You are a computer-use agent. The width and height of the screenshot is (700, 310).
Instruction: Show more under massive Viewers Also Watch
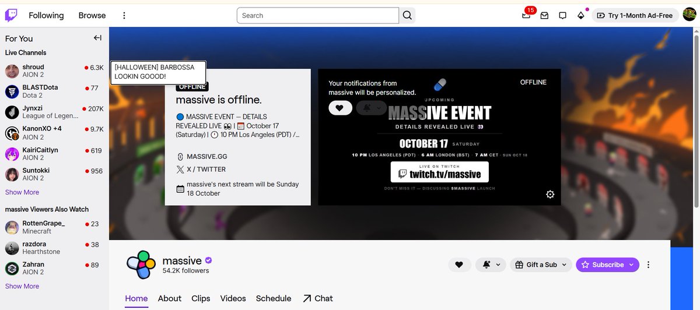click(22, 286)
